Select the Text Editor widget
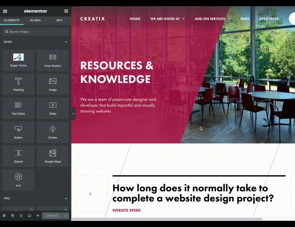 pyautogui.click(x=18, y=108)
